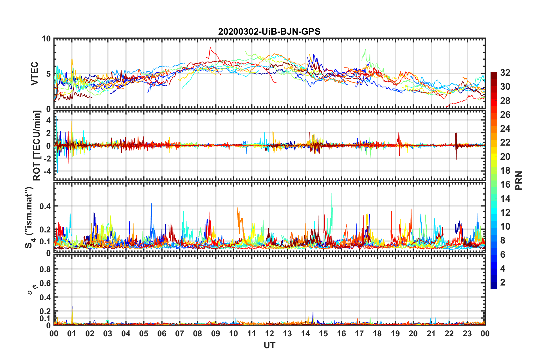Click colorbar tick value 2

(x=503, y=282)
